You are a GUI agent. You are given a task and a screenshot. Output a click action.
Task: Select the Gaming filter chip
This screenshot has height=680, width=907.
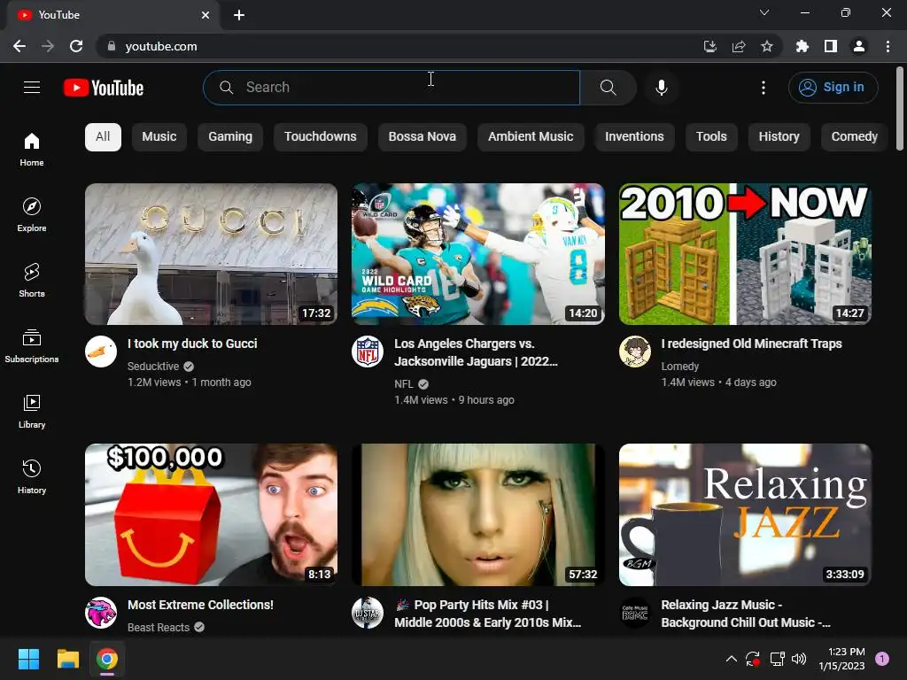230,137
